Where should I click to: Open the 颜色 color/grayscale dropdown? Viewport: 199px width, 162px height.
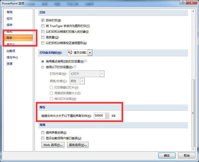82,81
